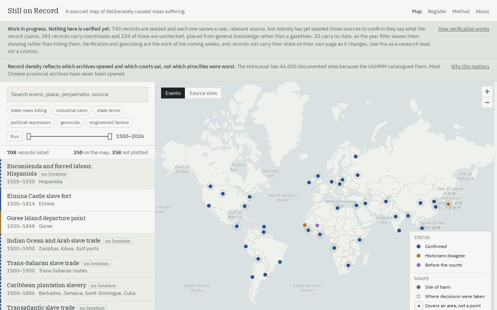Open the Map page in navigation
The width and height of the screenshot is (497, 310).
click(x=417, y=11)
